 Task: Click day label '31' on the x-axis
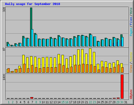pos(126,102)
